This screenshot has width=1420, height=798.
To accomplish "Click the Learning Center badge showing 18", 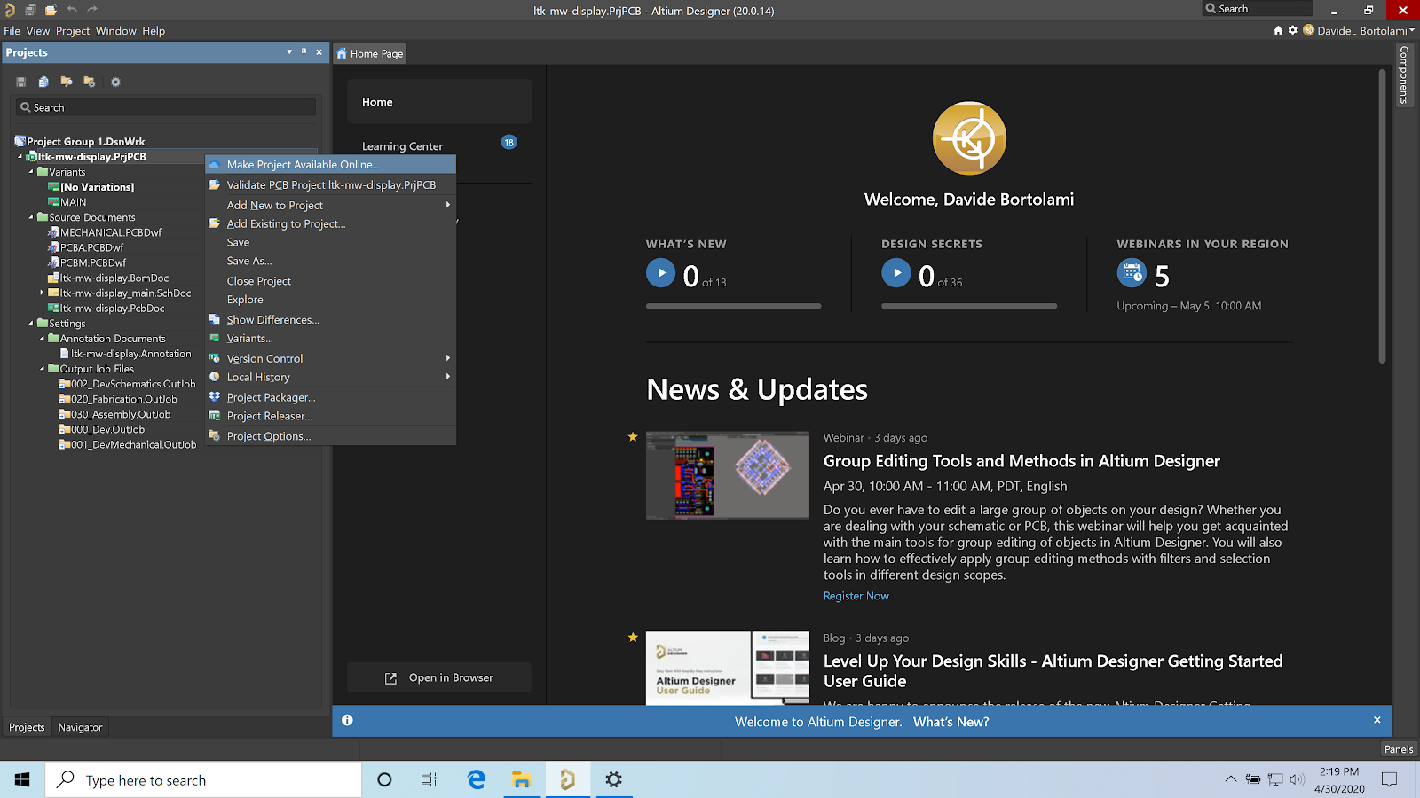I will point(509,142).
